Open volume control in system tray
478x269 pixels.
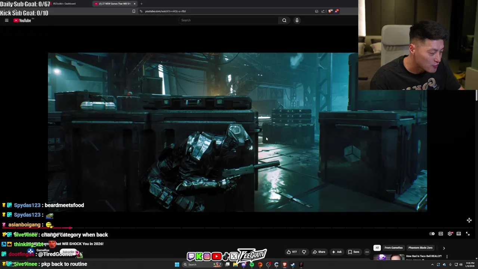tap(461, 265)
